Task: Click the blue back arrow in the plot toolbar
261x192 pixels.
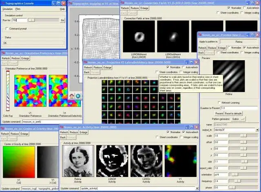Action: coord(78,96)
